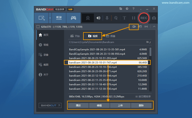Collapse the panel with the up chevron

154,27
